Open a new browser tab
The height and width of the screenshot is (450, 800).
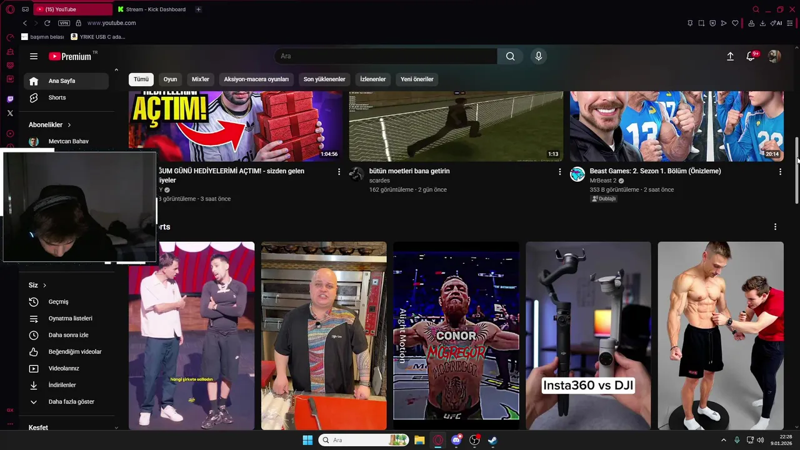(x=198, y=9)
